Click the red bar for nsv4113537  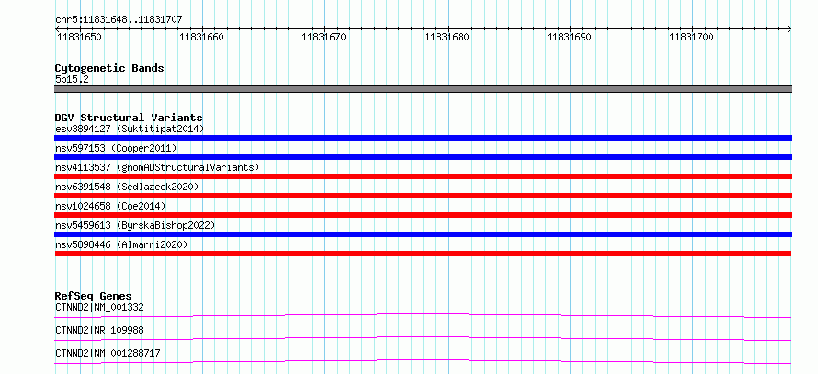pos(423,176)
